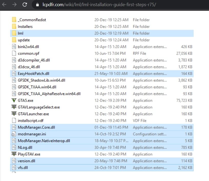Click the version.dll file icon
The height and width of the screenshot is (181, 209).
[14, 161]
